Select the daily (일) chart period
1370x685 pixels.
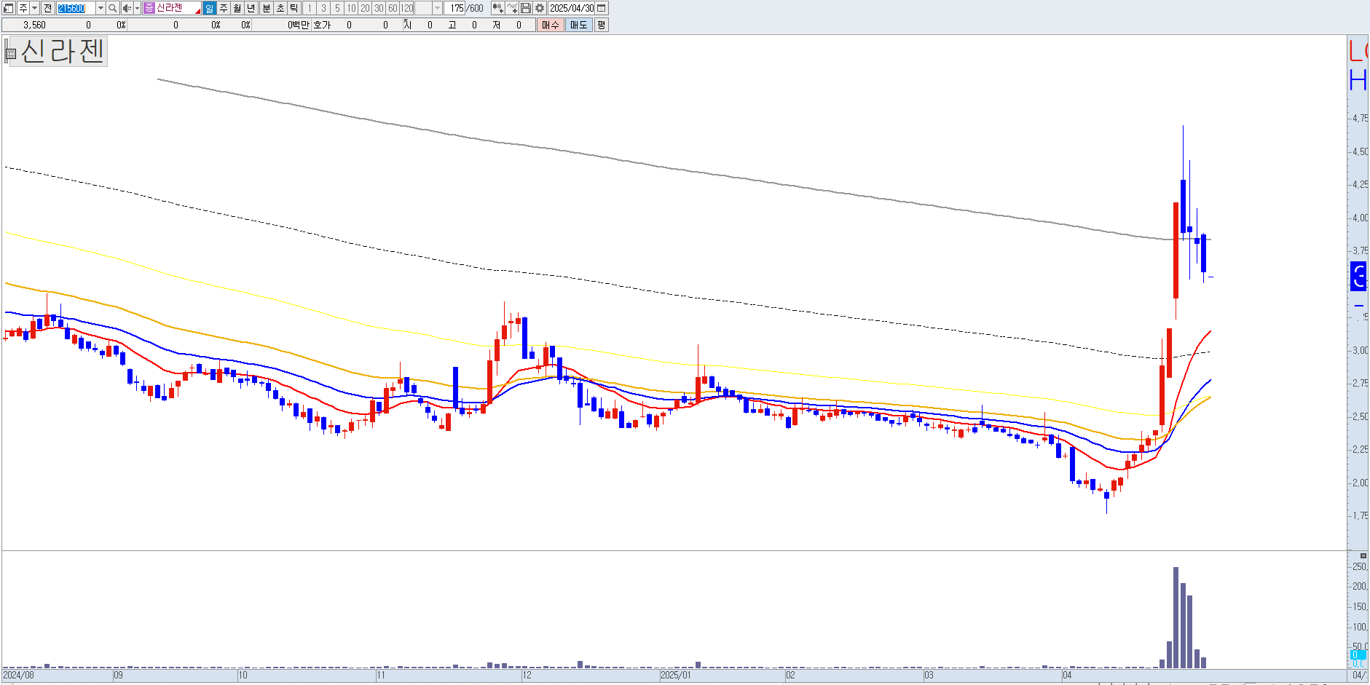[210, 8]
